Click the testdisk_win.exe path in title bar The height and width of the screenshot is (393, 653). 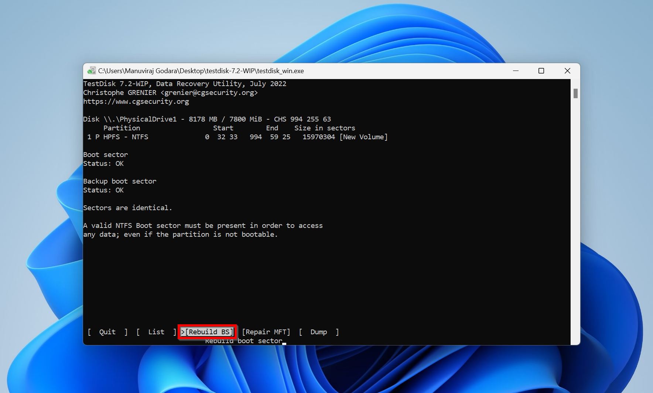tap(201, 71)
